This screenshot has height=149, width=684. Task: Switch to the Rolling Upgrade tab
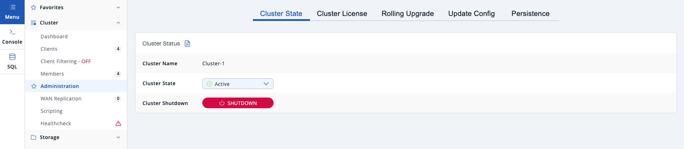tap(408, 13)
